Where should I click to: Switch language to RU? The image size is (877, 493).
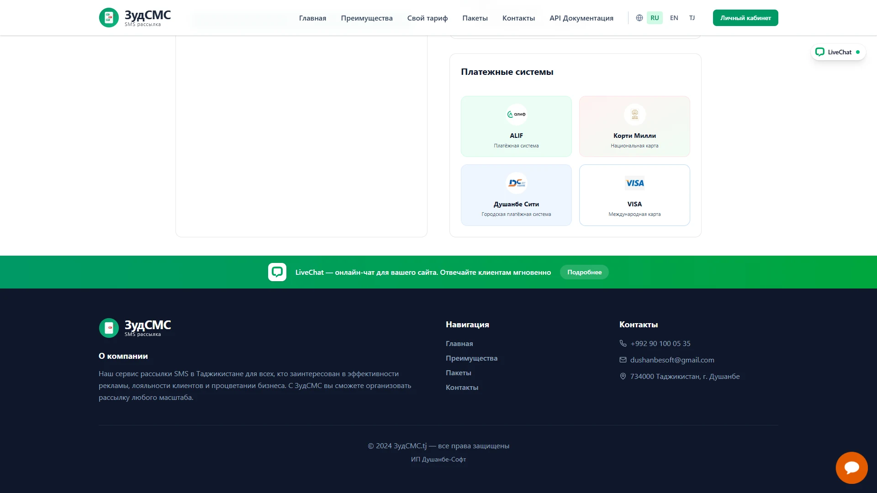pyautogui.click(x=655, y=18)
